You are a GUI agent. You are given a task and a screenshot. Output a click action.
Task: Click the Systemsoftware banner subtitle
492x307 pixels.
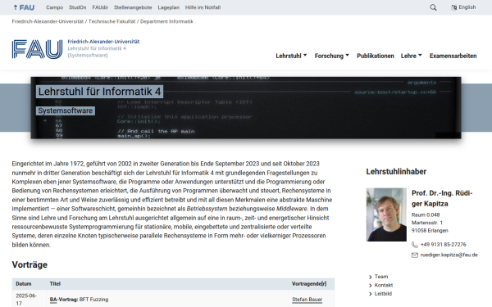pyautogui.click(x=66, y=111)
